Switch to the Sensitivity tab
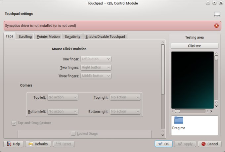 (72, 36)
